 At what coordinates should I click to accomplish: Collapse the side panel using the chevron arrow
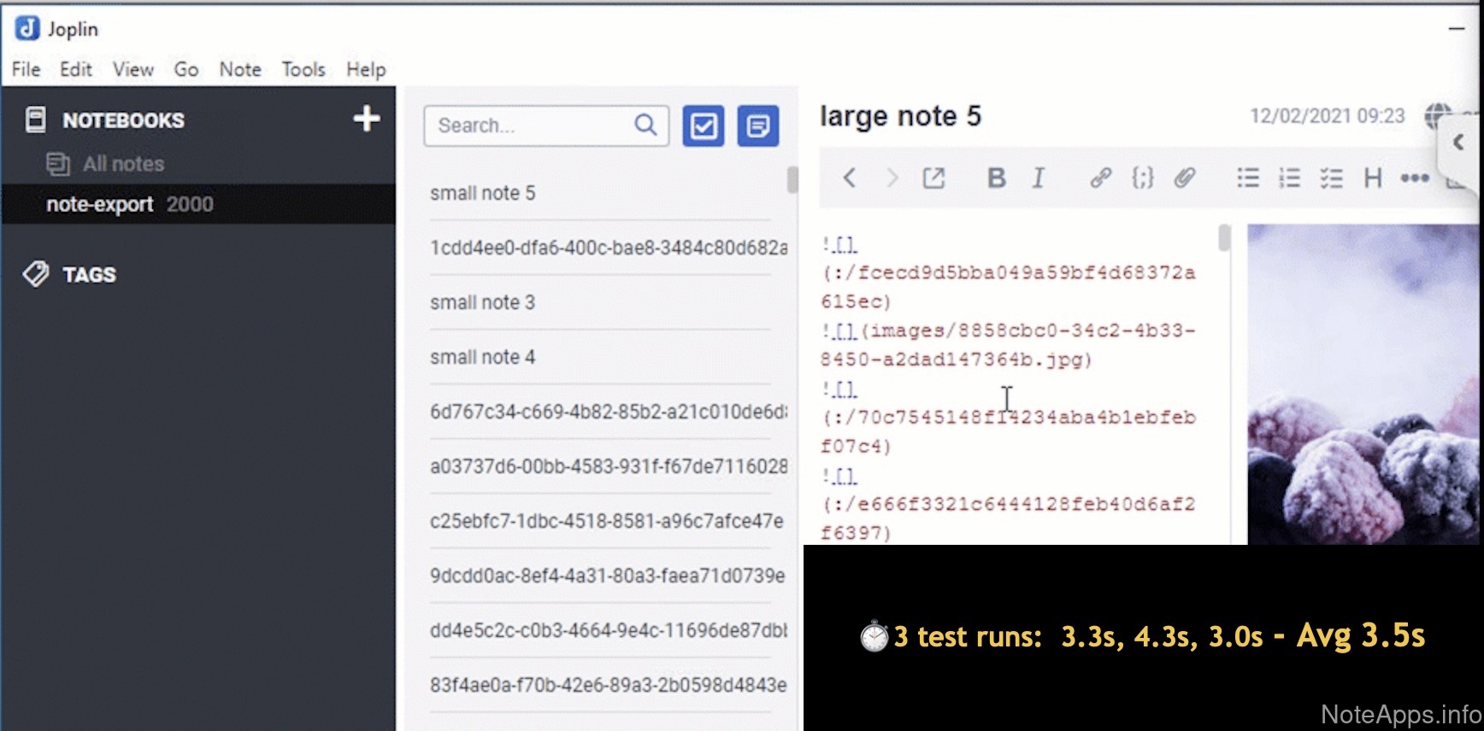1458,143
